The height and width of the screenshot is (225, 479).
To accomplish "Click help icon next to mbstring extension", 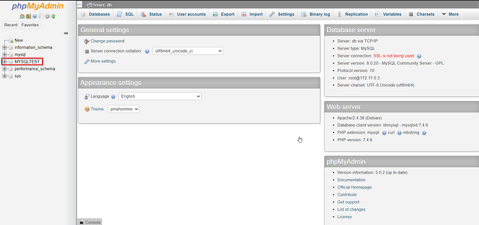I will click(x=424, y=133).
